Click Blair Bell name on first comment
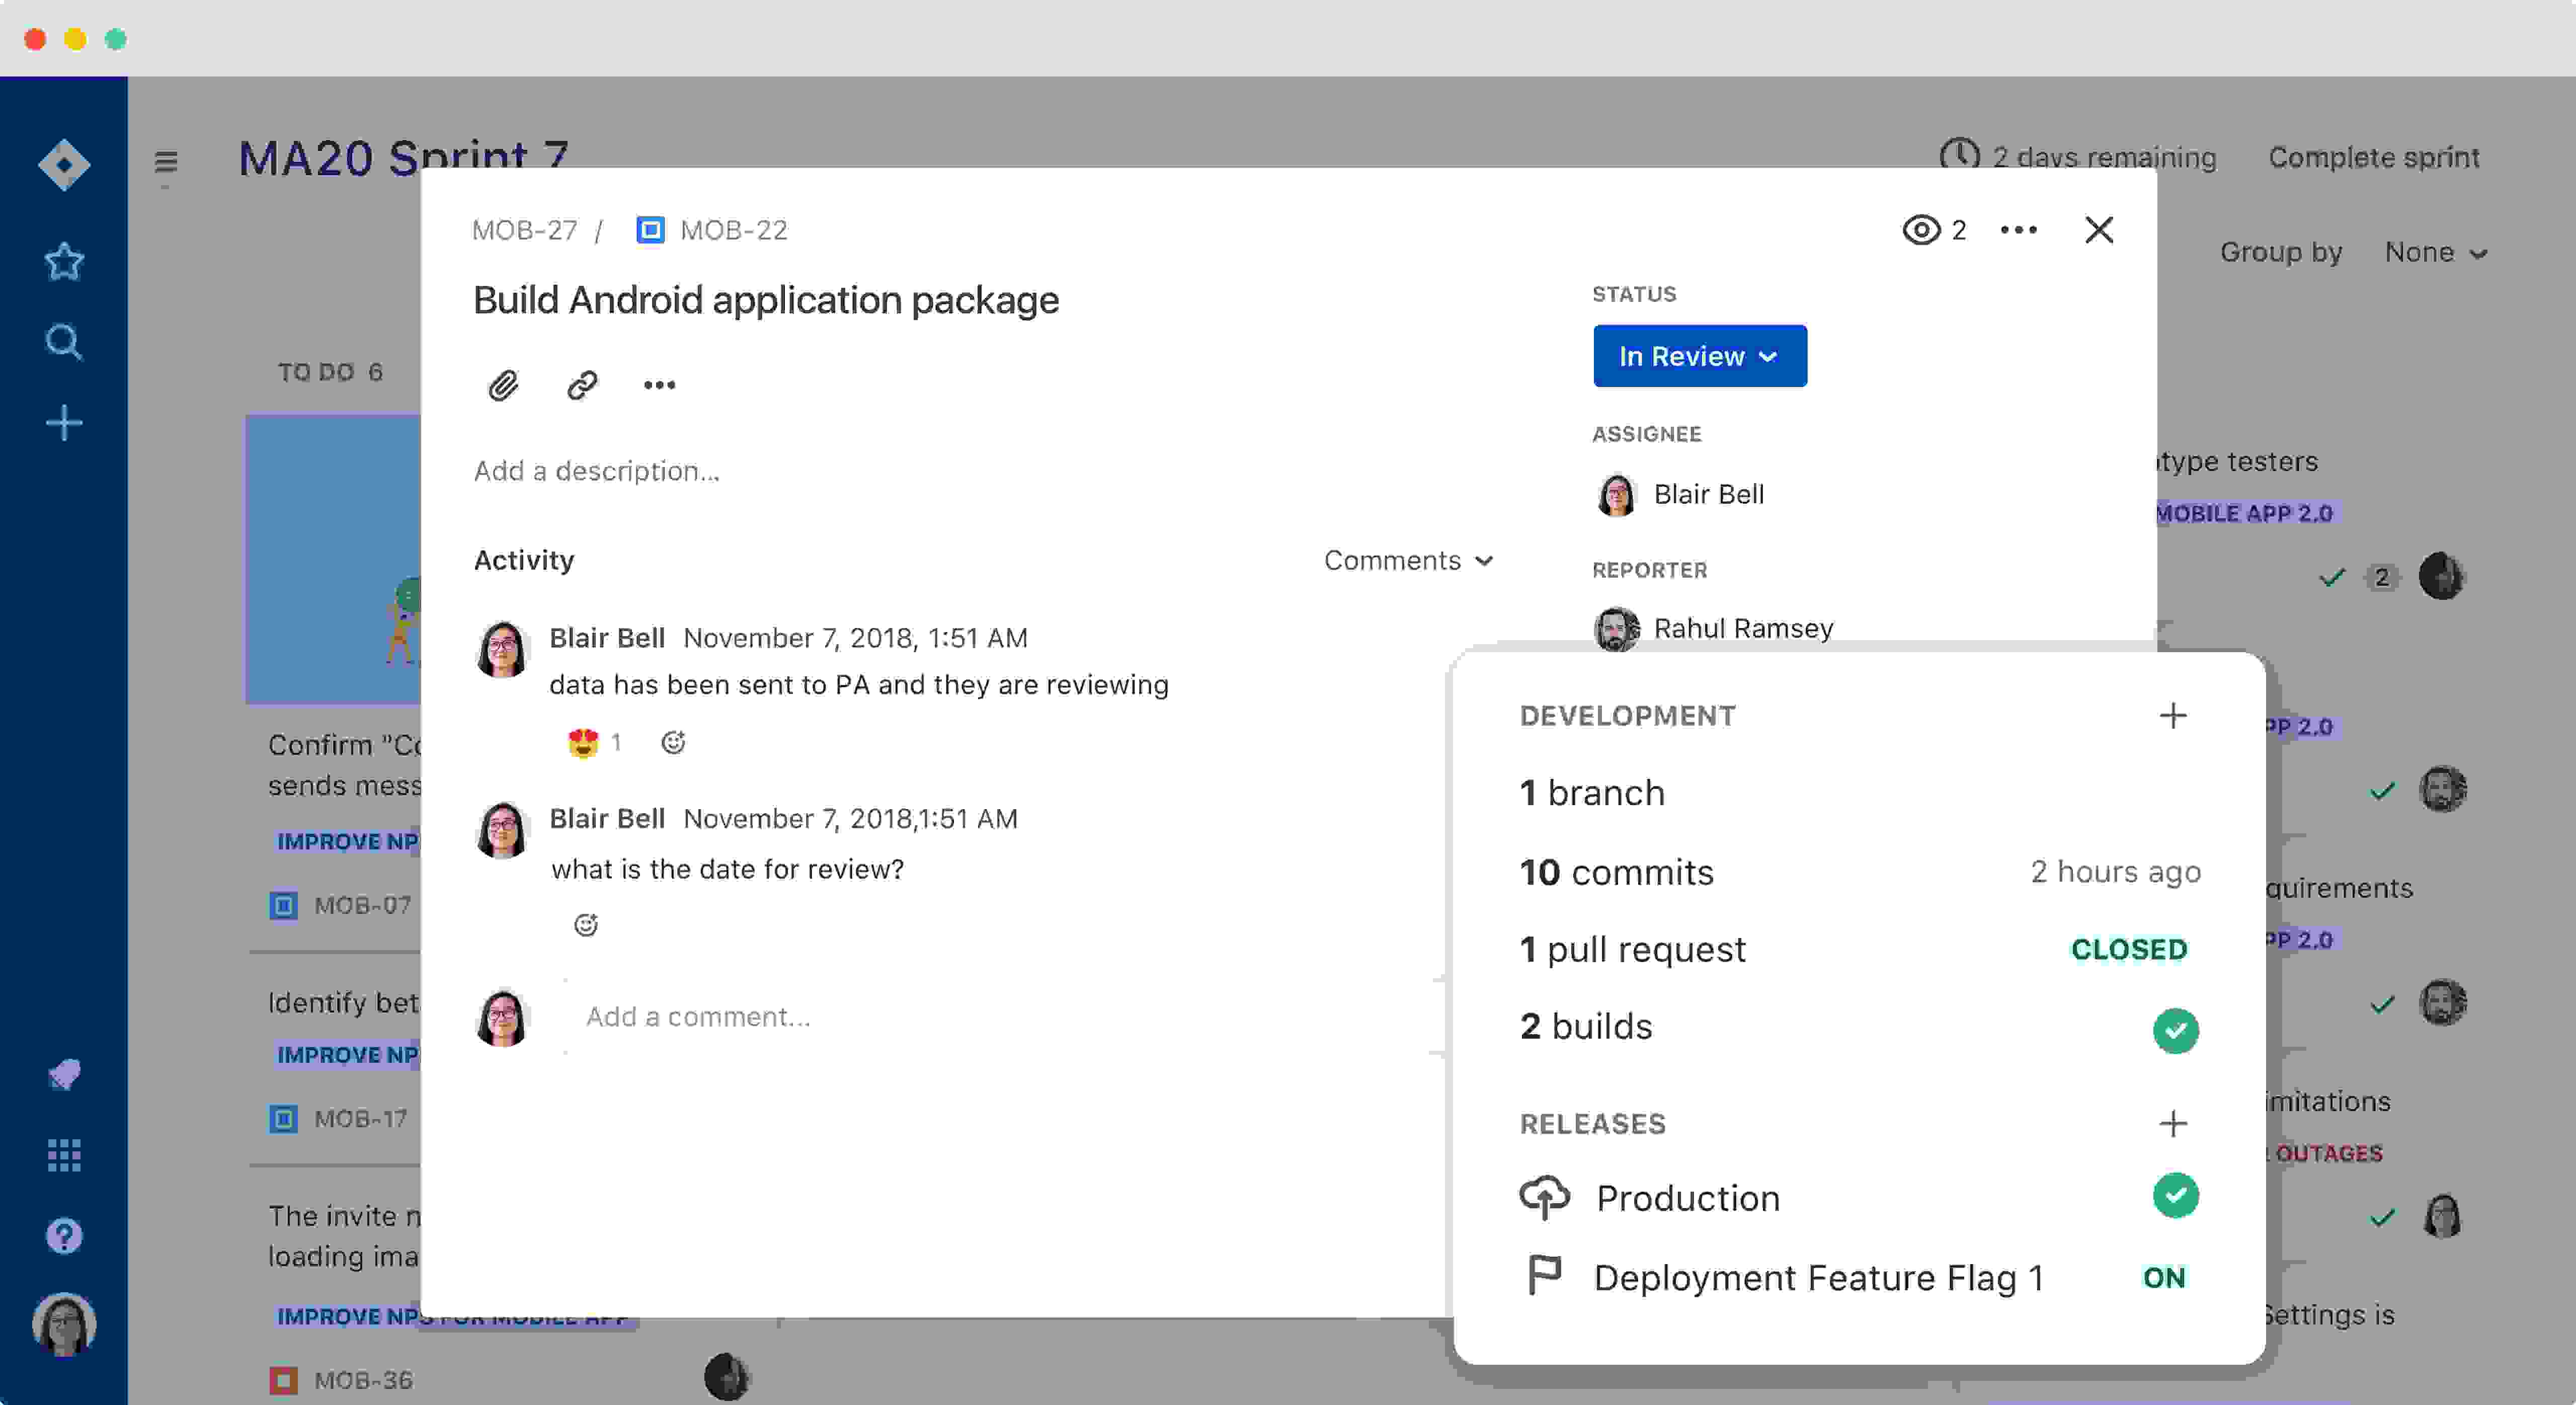 tap(607, 638)
